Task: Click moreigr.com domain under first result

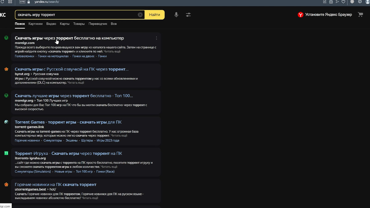Action: coord(25,43)
